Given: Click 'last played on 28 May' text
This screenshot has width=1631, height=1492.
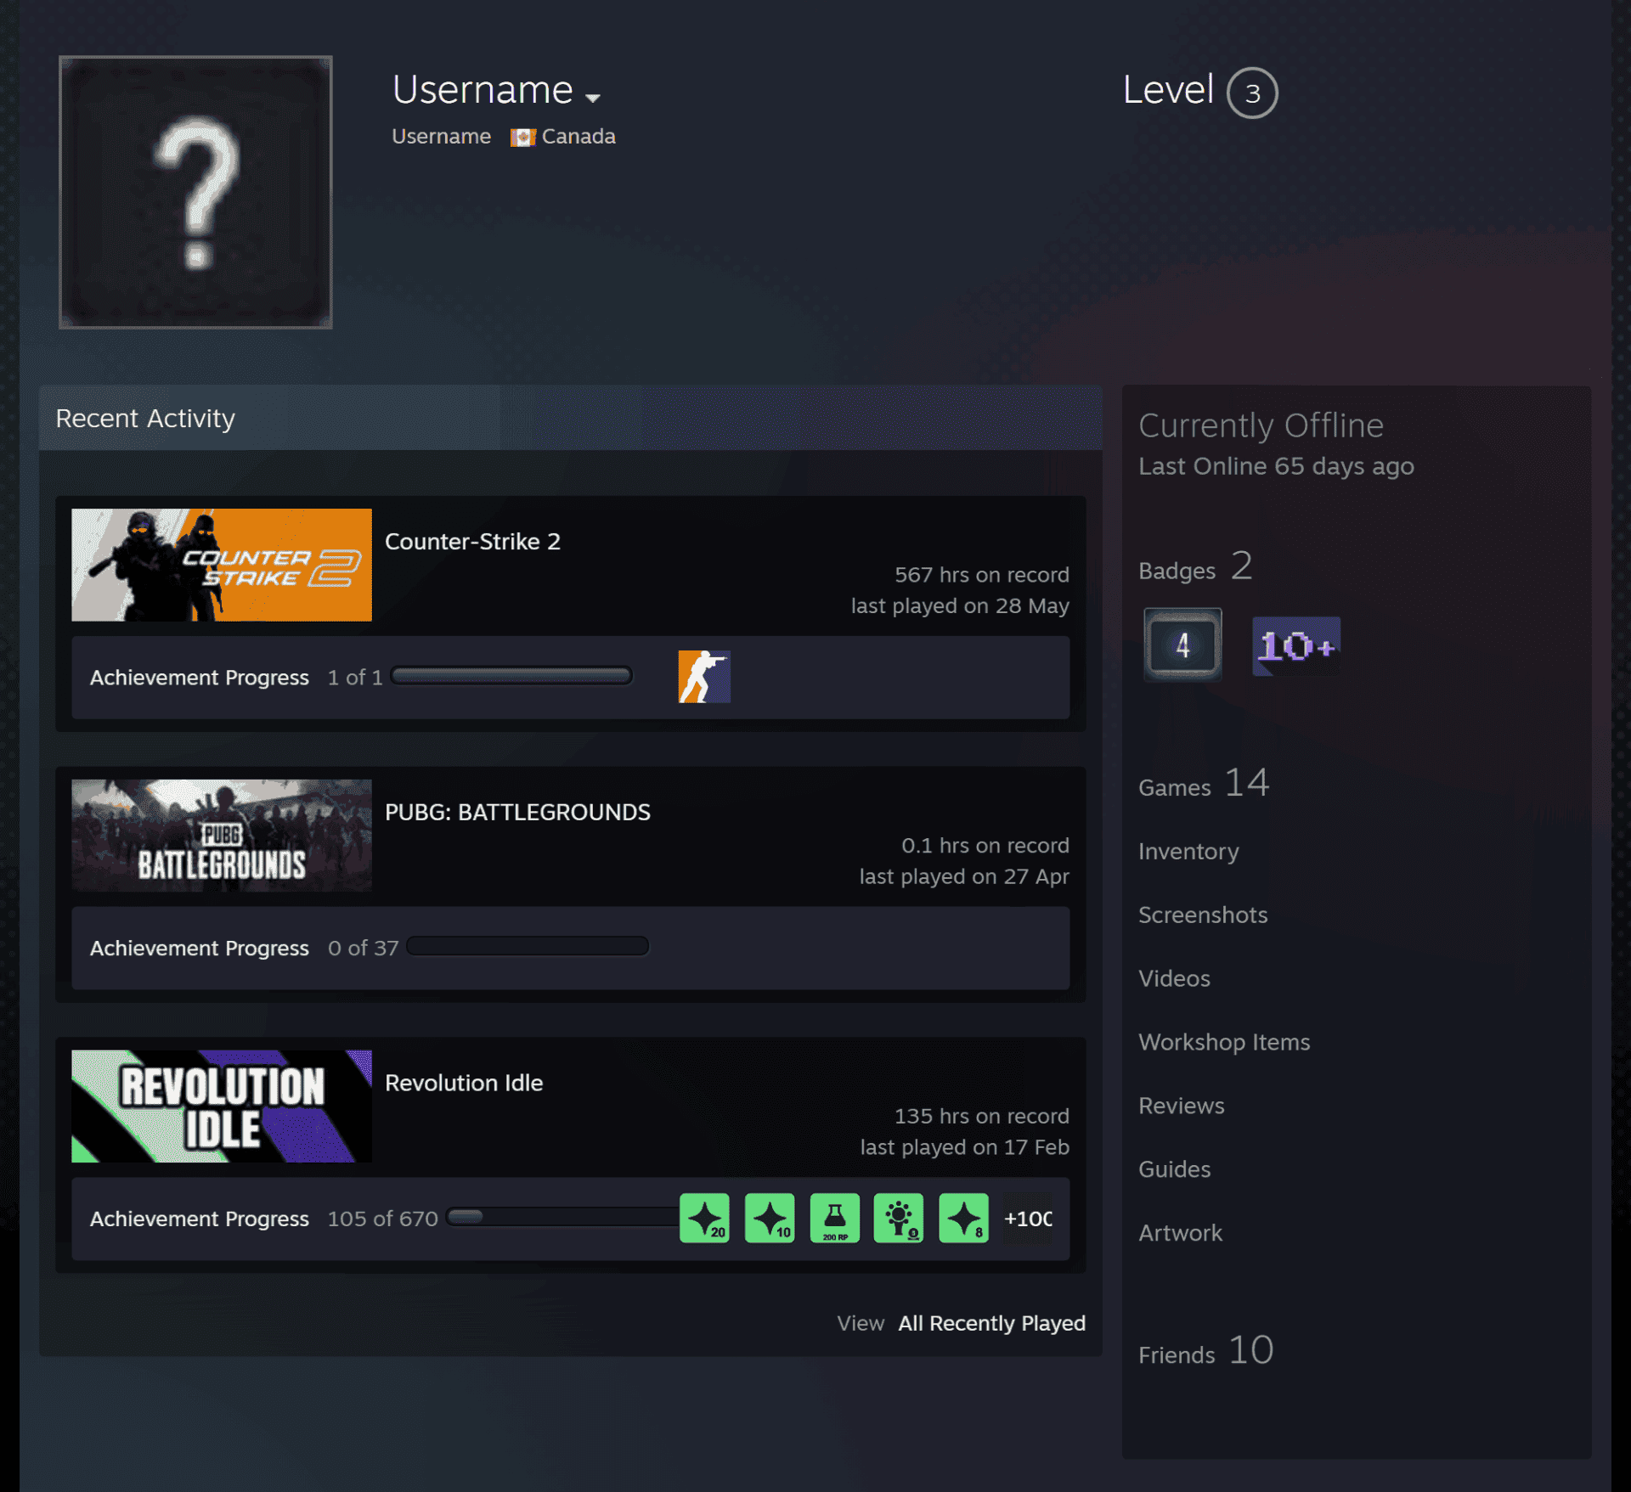Looking at the screenshot, I should coord(960,606).
